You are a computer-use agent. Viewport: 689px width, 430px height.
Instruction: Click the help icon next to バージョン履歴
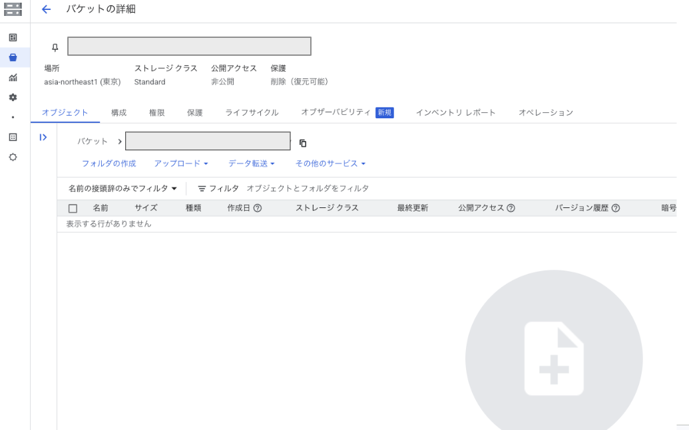tap(616, 208)
